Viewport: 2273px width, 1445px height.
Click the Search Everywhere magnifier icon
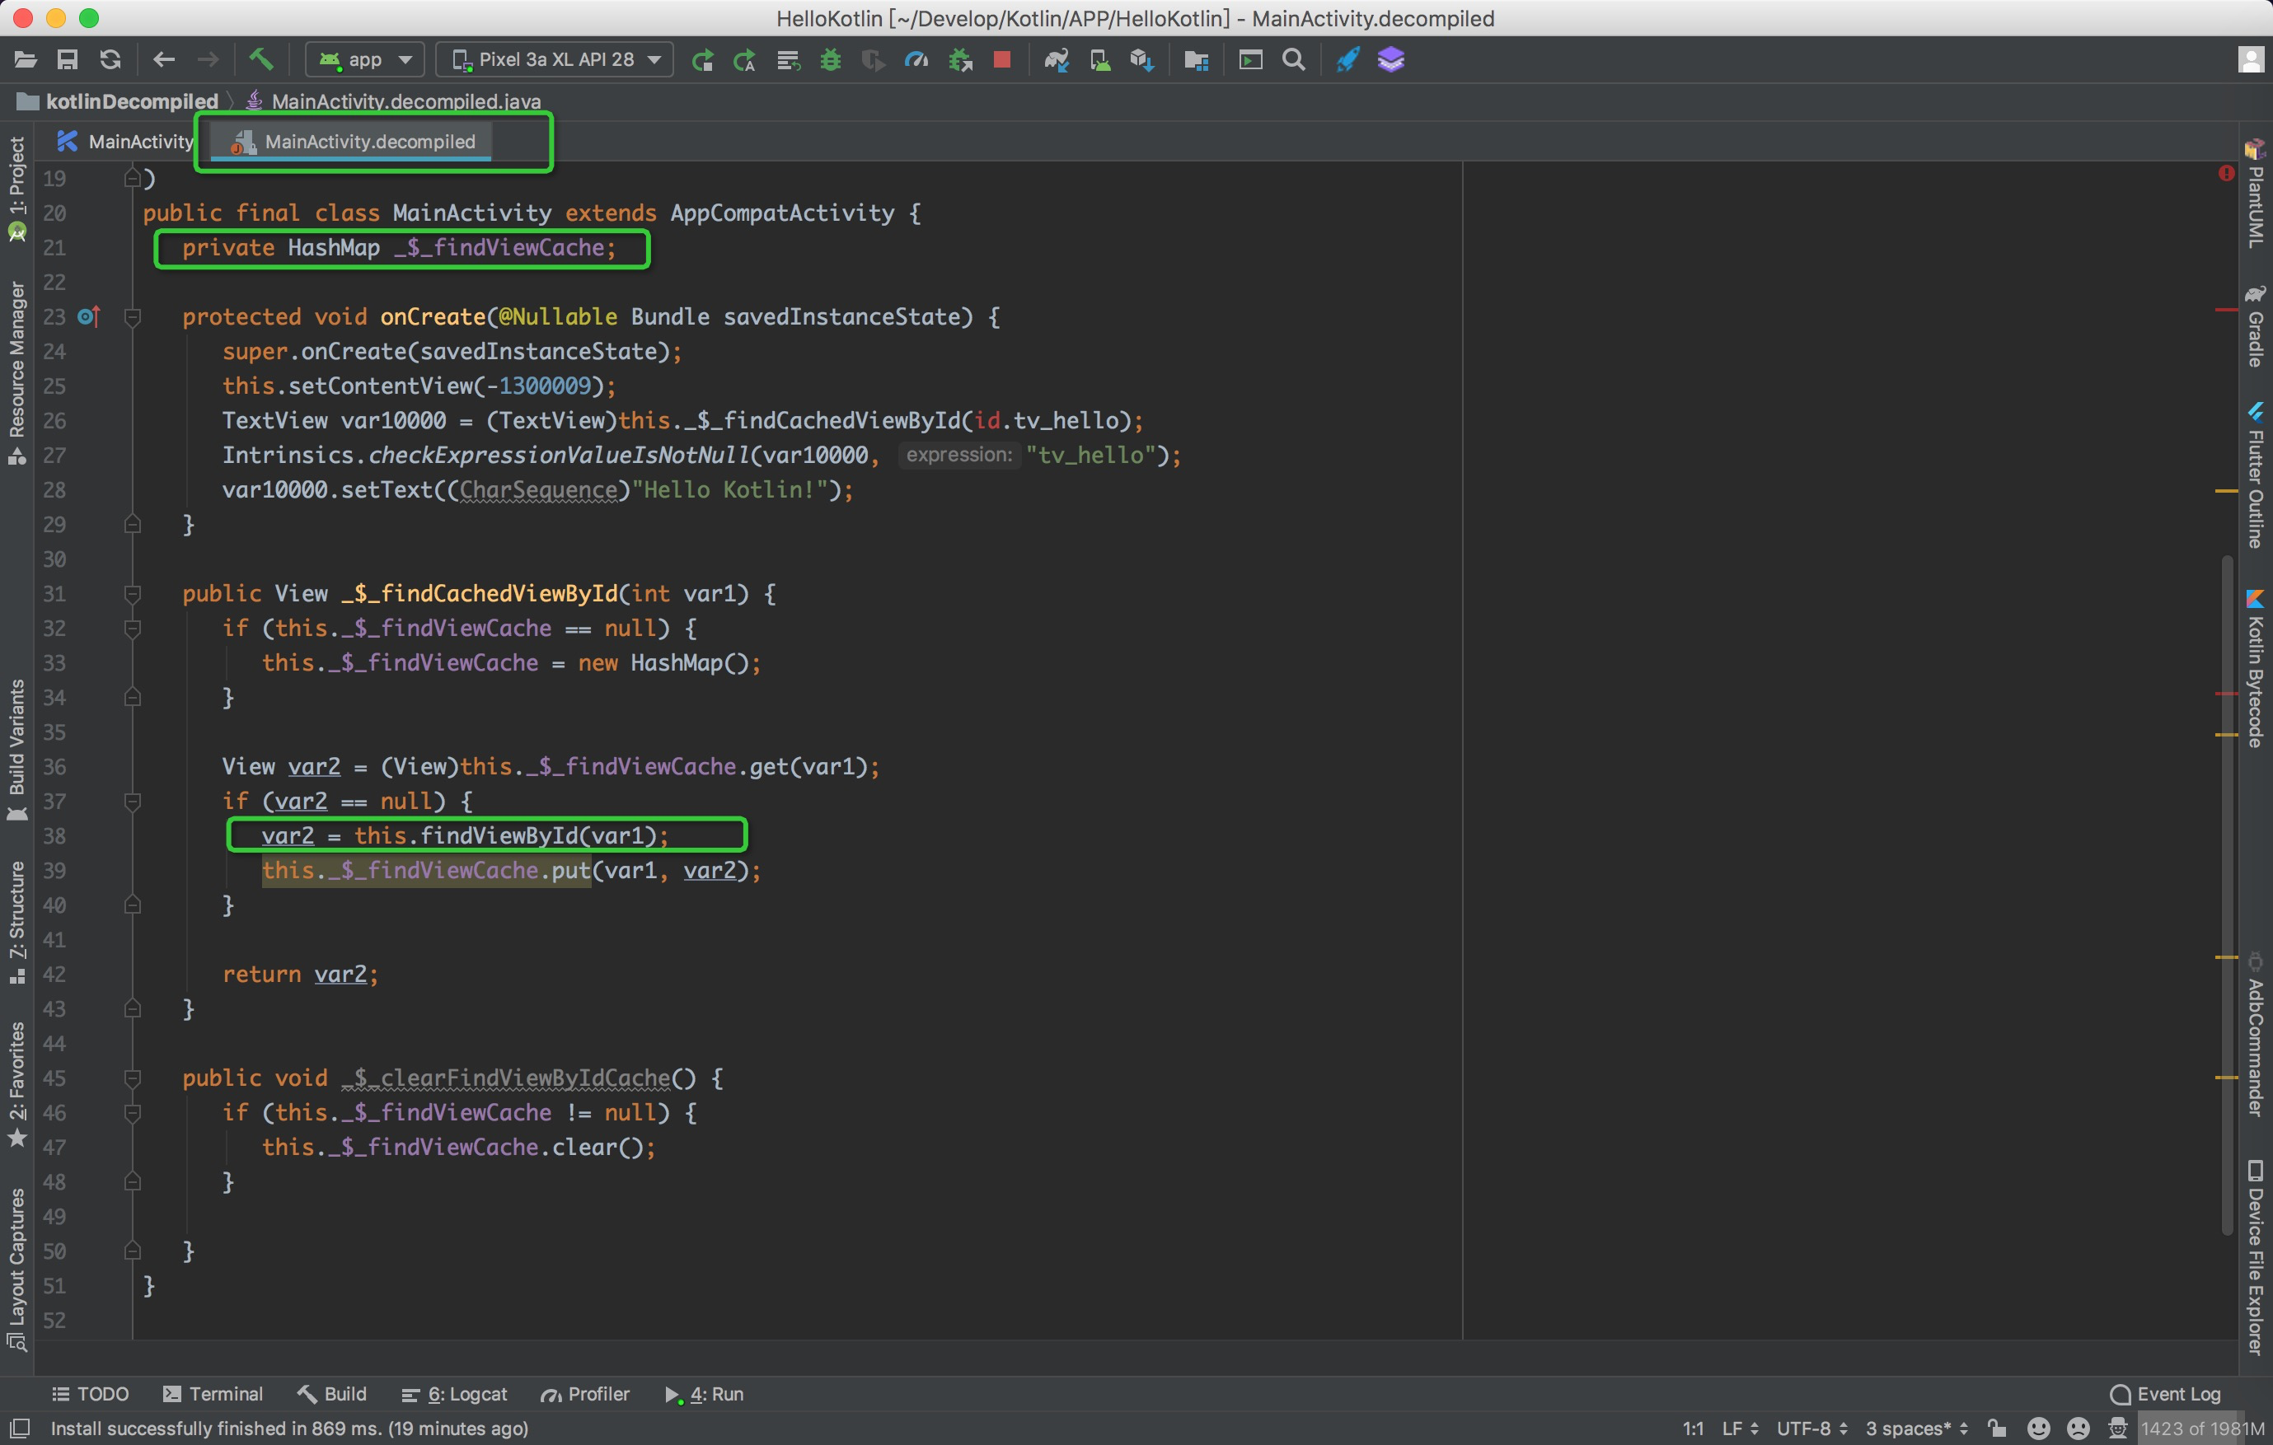pyautogui.click(x=1294, y=60)
